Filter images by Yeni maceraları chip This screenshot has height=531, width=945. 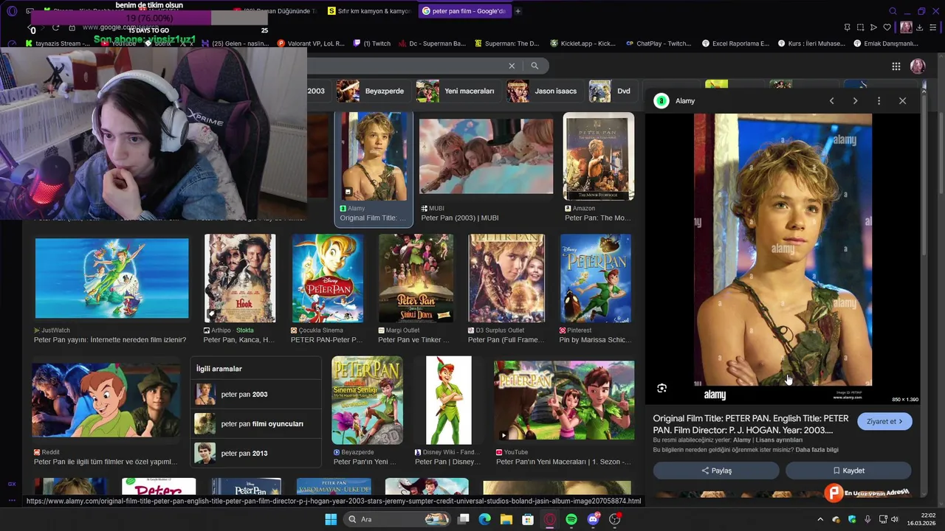456,91
